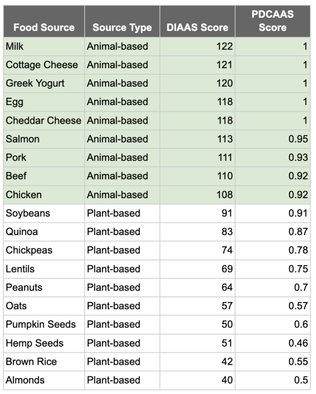Viewport: 316px width, 394px height.
Task: Click Chicken's Animal-based source type cell
Action: (x=122, y=195)
